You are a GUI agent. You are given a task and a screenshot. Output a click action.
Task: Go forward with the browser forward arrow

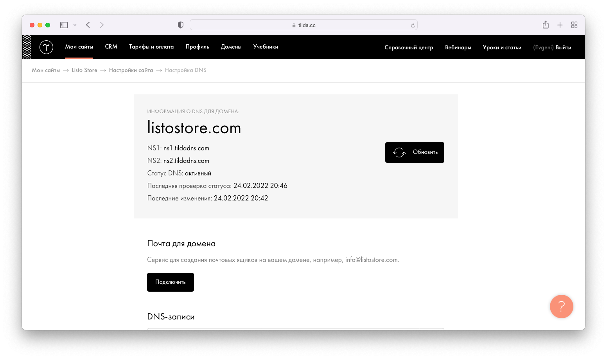(102, 25)
